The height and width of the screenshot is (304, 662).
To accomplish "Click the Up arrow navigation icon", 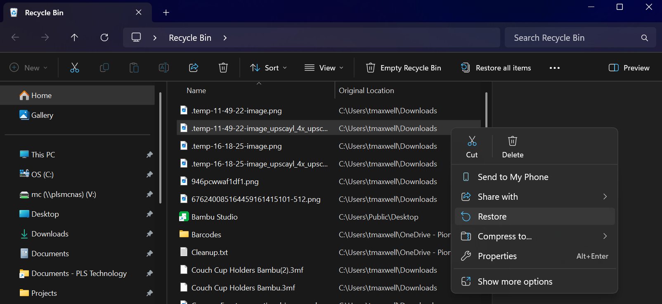I will point(74,37).
